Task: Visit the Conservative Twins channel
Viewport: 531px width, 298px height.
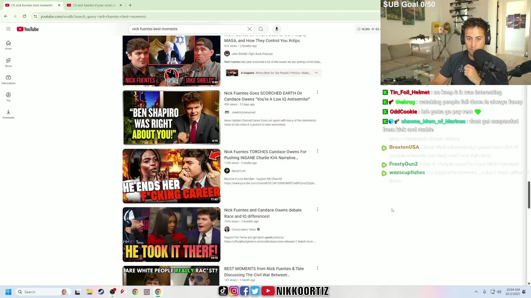Action: [244, 229]
